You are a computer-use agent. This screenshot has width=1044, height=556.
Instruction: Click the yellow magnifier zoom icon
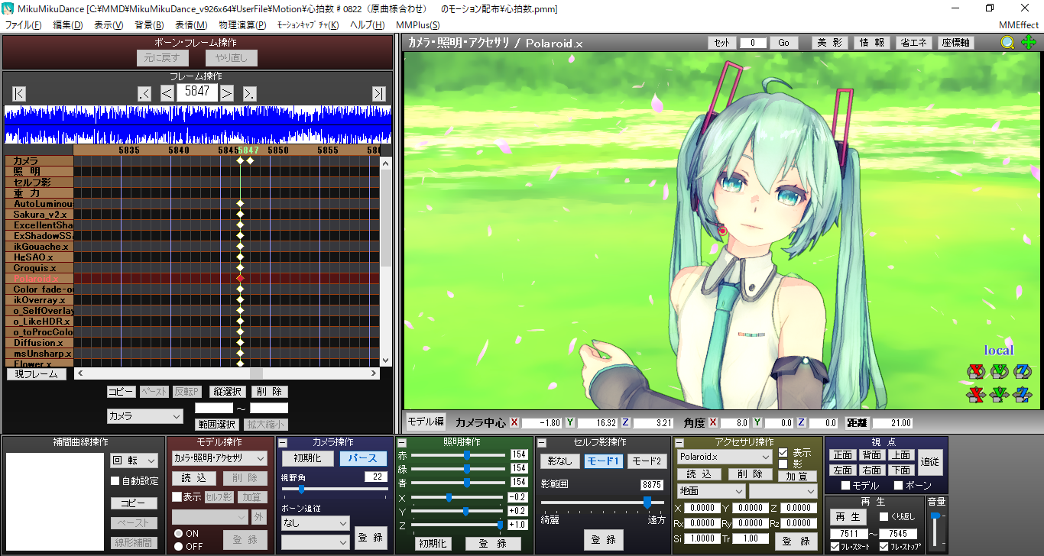1008,43
